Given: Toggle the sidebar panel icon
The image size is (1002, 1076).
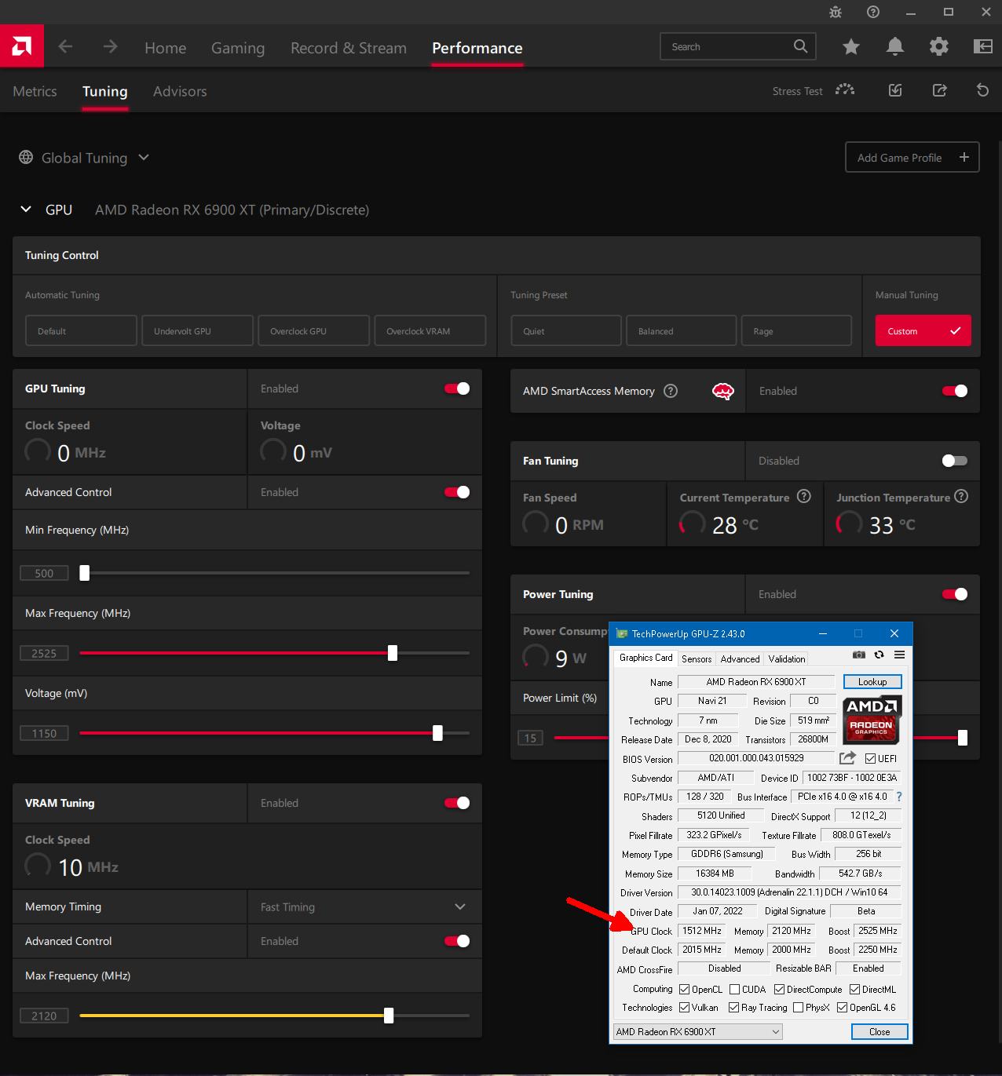Looking at the screenshot, I should pyautogui.click(x=982, y=47).
